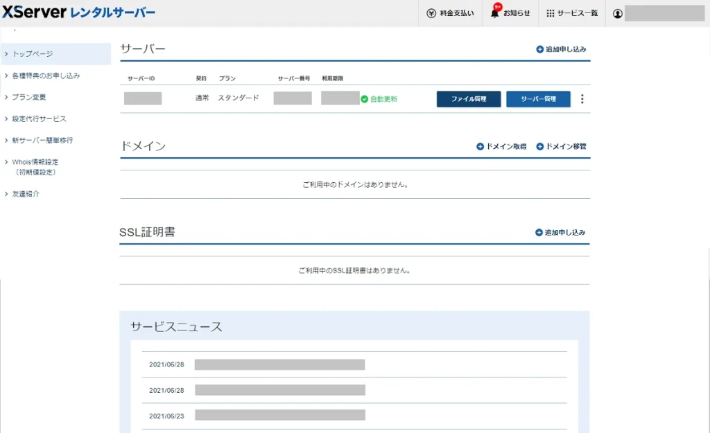Open サーバー管理 for the server
This screenshot has width=710, height=433.
coord(538,98)
